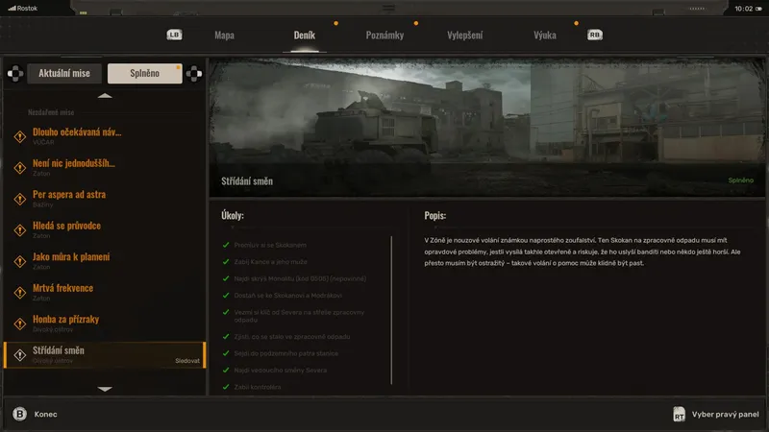Click checkmark for 'Sejdi do podzemního patra stanice'
769x432 pixels.
point(225,353)
